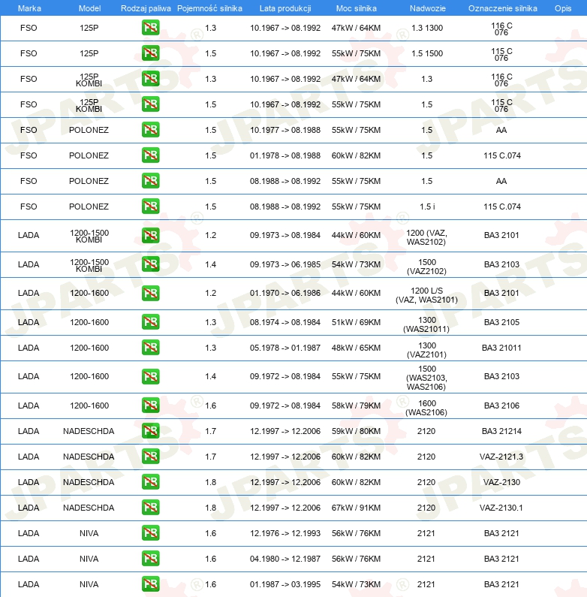Click the engine code 'BA3 21214'
Image resolution: width=587 pixels, height=597 pixels.
pyautogui.click(x=501, y=431)
